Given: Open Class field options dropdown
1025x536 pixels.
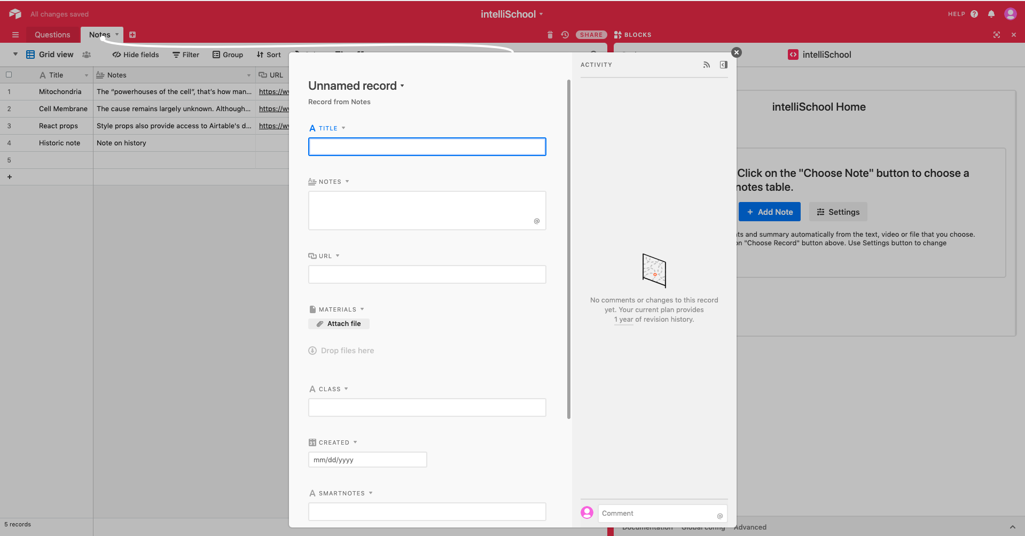Looking at the screenshot, I should coord(346,389).
